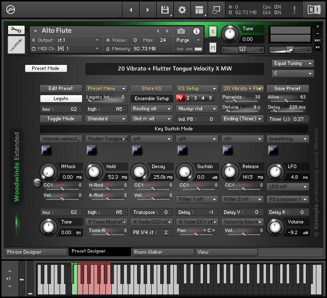Open the Phrase Designer tab

click(36, 252)
